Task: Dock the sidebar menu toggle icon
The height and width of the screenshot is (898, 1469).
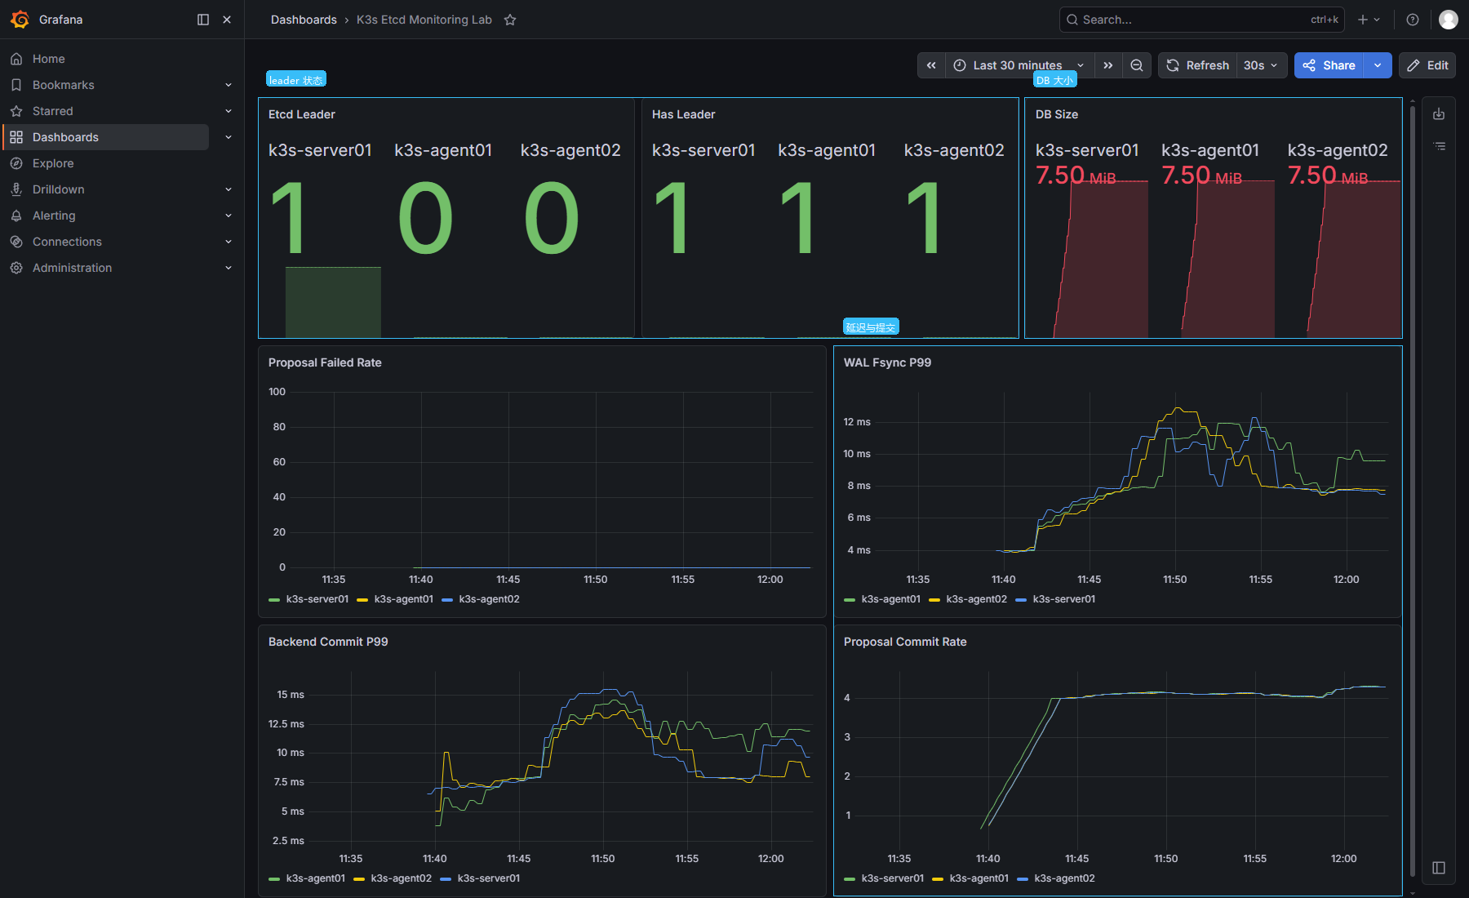Action: tap(203, 20)
